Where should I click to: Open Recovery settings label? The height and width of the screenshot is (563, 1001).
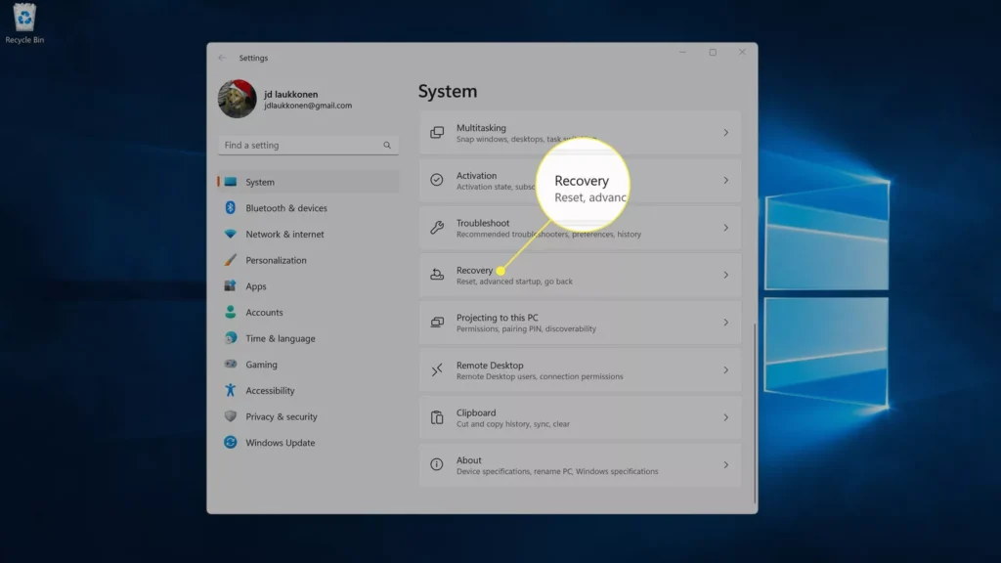(x=474, y=270)
